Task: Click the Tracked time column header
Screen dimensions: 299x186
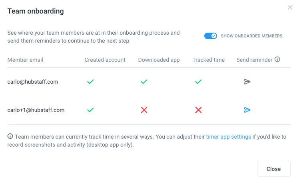Action: (x=208, y=60)
